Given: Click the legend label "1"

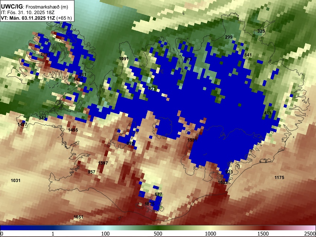Looking at the screenshot, I should pyautogui.click(x=53, y=234).
